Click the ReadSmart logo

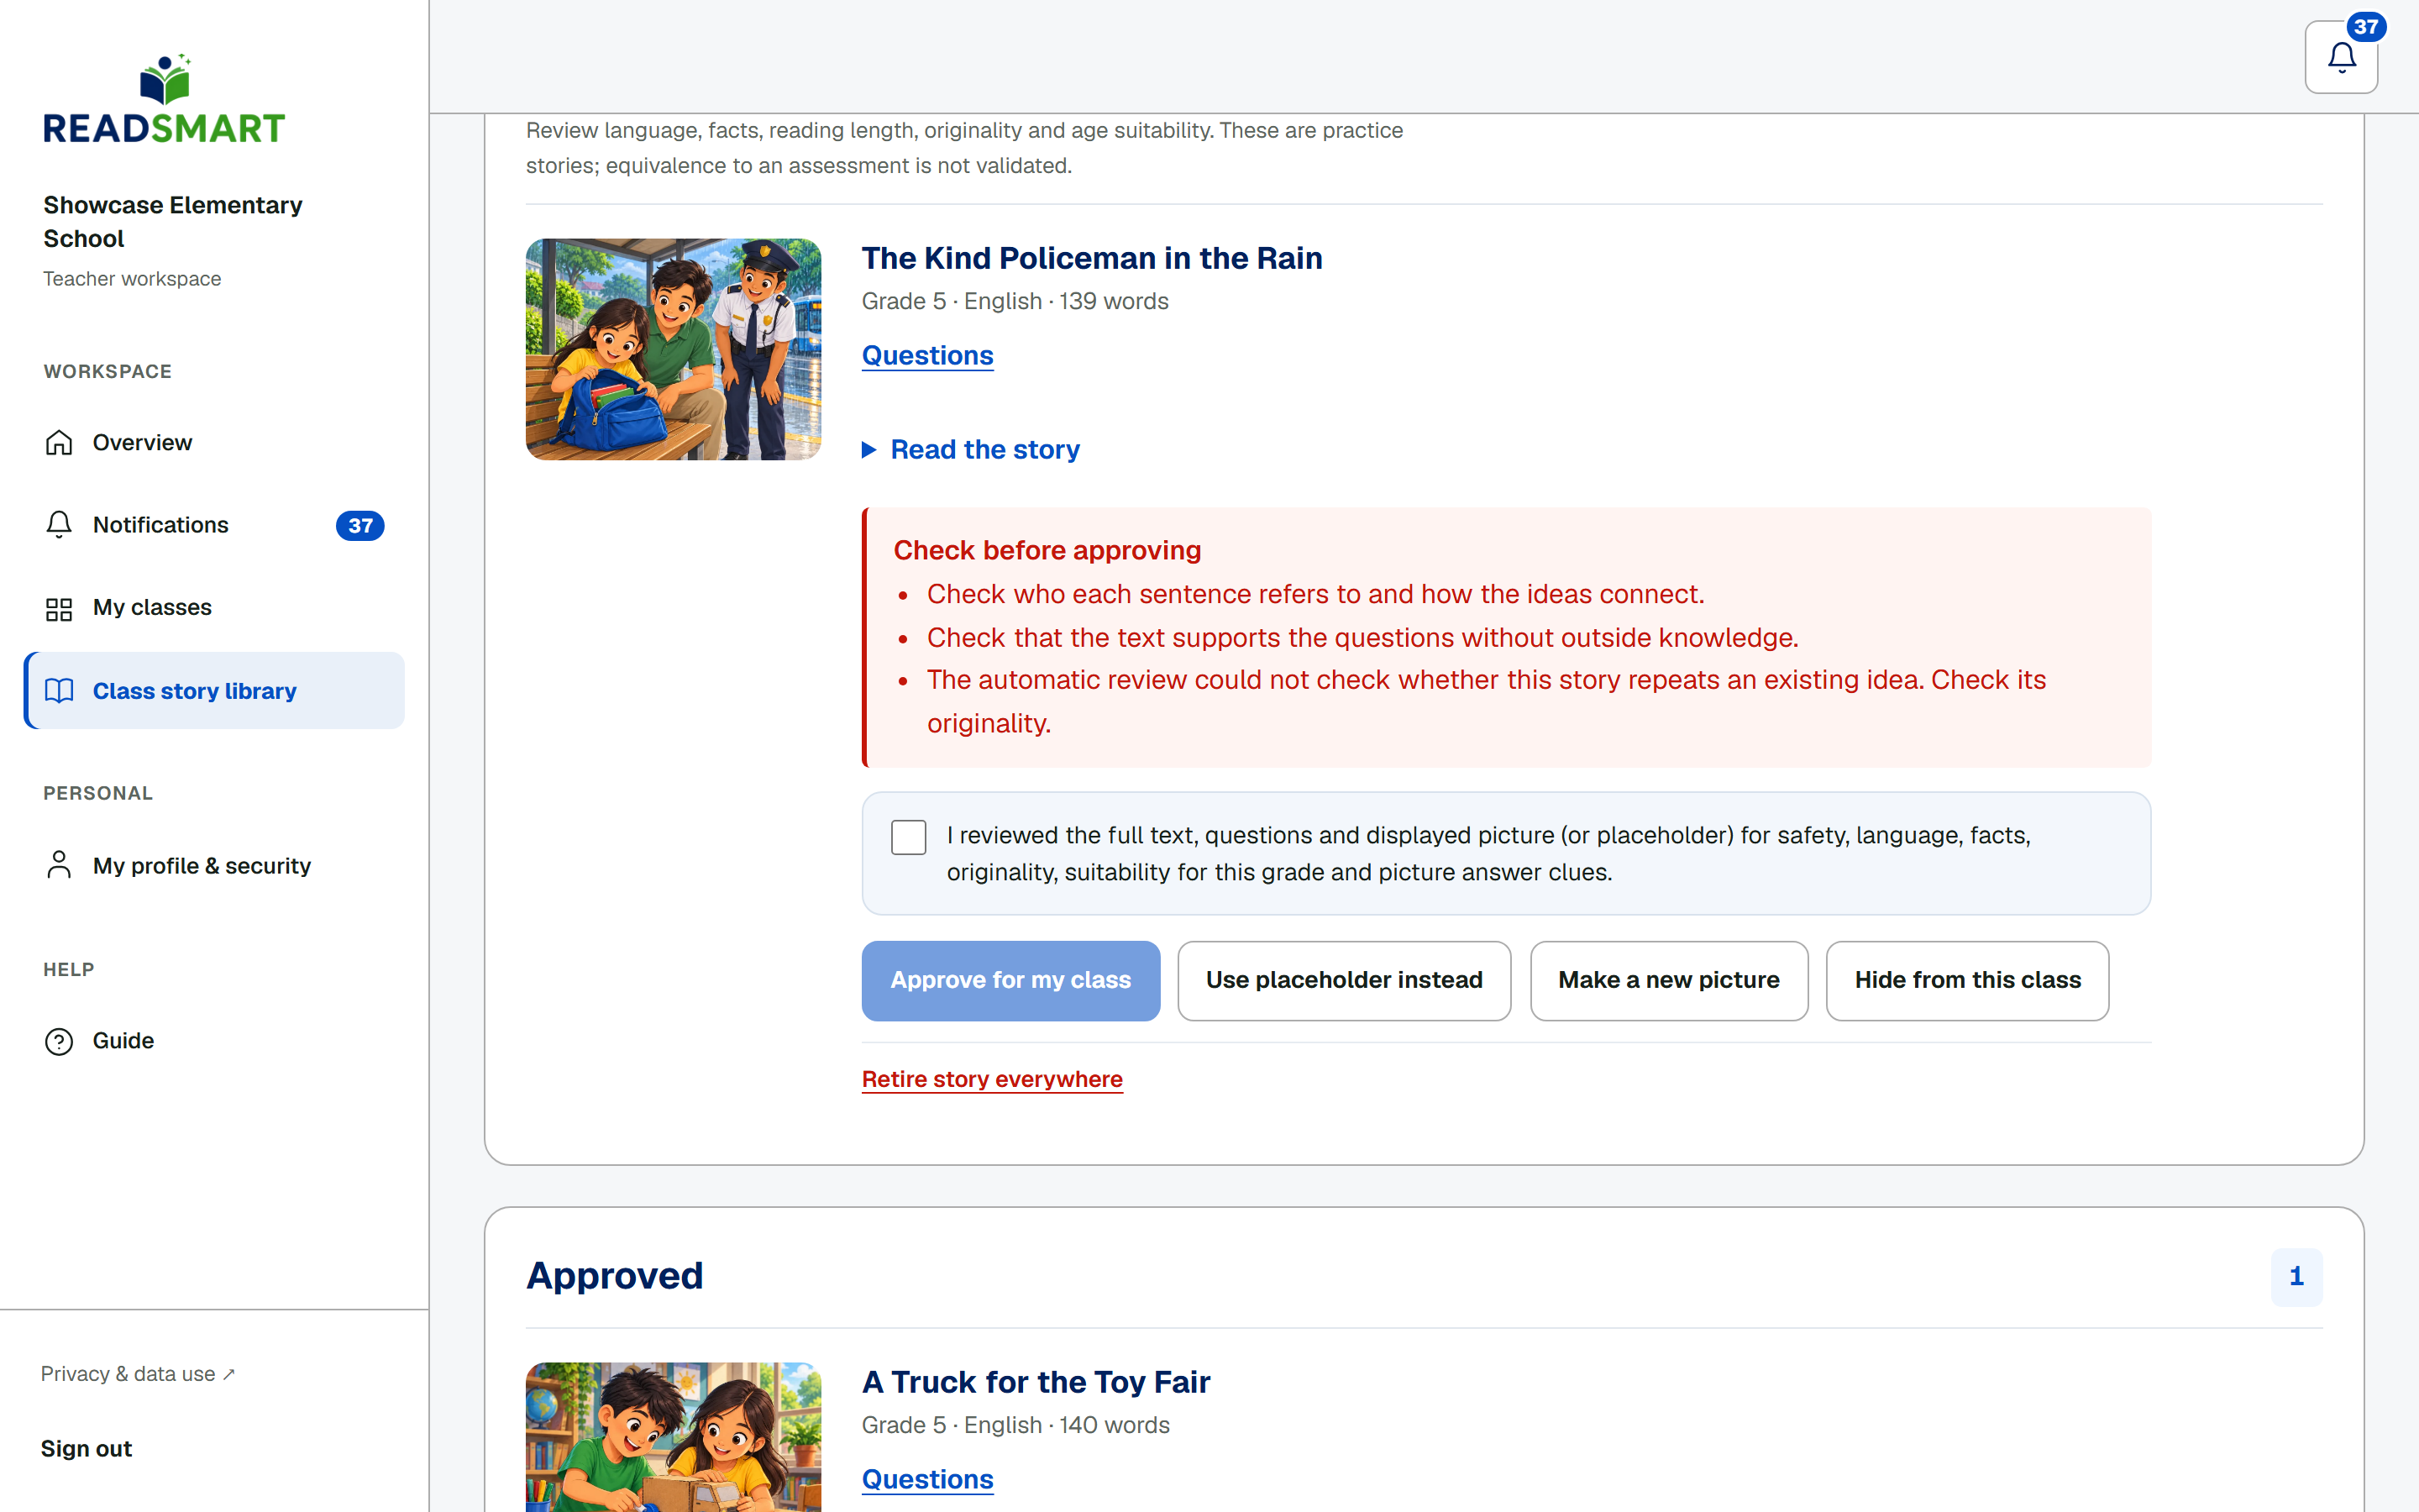(164, 99)
